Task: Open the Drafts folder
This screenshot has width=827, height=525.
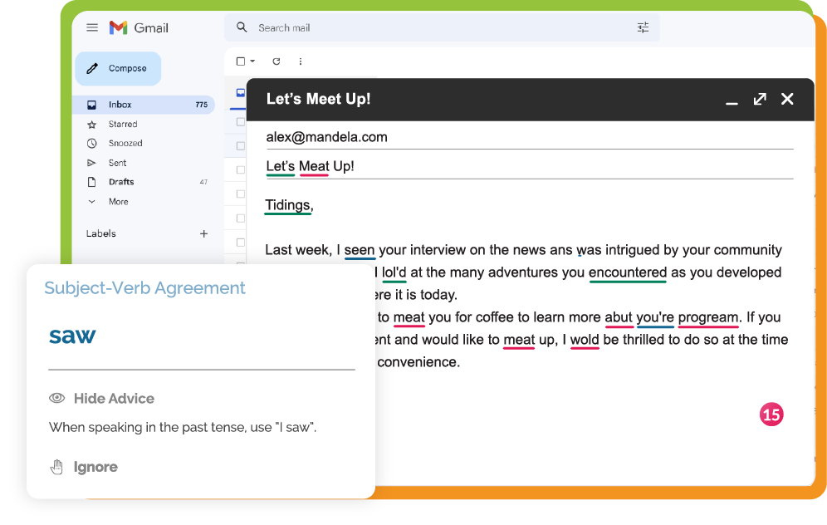Action: pos(121,182)
